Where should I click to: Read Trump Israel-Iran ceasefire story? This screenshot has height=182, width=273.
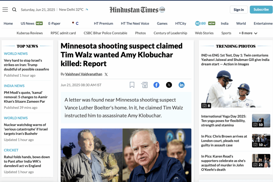click(26, 65)
